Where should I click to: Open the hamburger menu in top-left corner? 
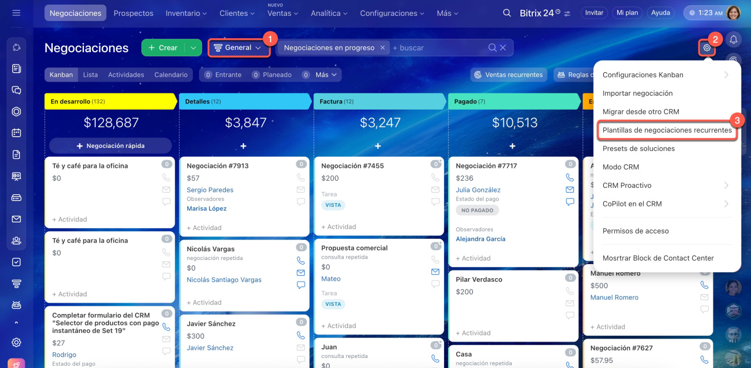coord(16,12)
